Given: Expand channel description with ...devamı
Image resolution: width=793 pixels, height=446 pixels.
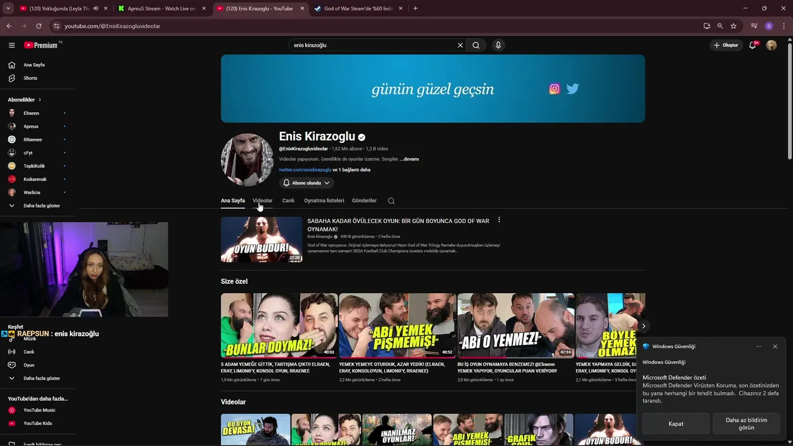Looking at the screenshot, I should coord(409,159).
